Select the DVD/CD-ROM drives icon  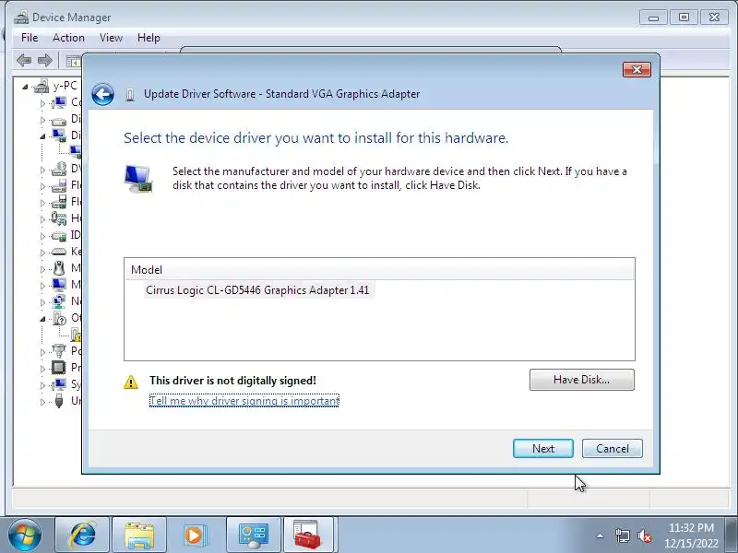pos(59,169)
